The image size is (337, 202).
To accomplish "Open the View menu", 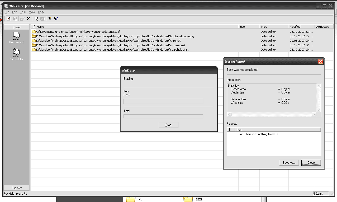I will click(32, 12).
